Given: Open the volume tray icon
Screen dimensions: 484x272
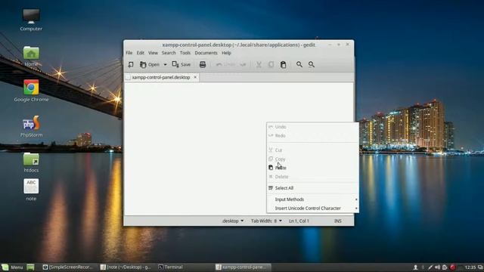Looking at the screenshot, I should tap(437, 267).
